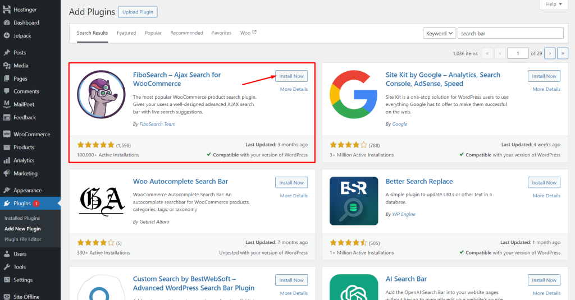Install Site Kit by Google plugin

click(544, 76)
